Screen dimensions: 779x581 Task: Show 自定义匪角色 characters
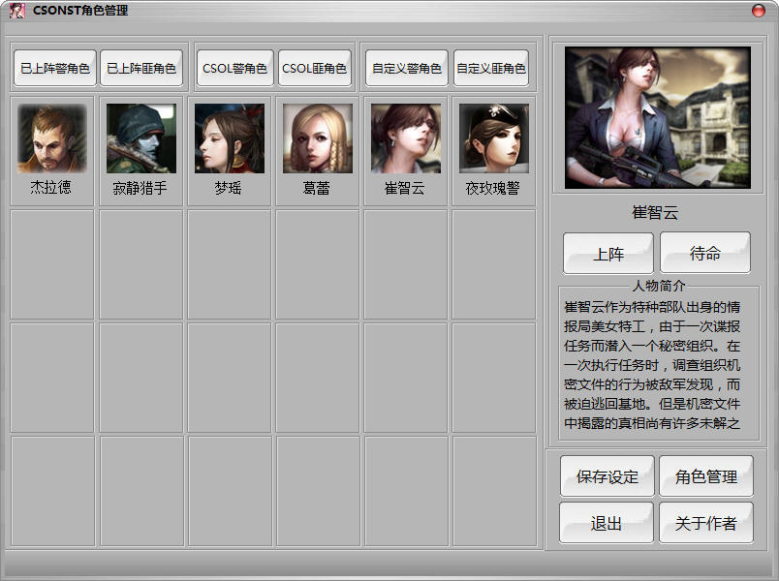tap(491, 68)
